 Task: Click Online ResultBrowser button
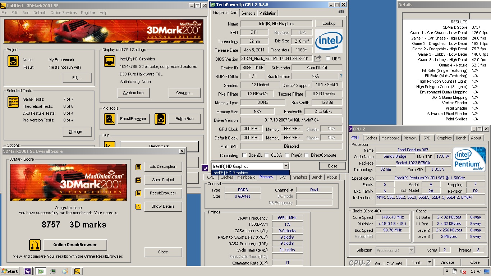[75, 245]
